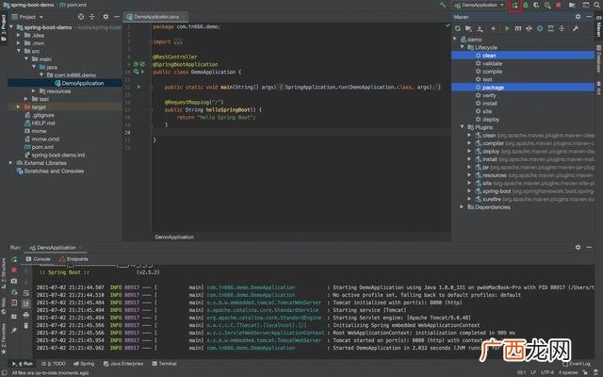Print console output with printer icon
Viewport: 603px width, 377px height.
(x=25, y=315)
